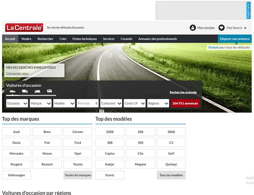Choose the Dacia brand button
Screen dimensions: 254x195
point(17,143)
